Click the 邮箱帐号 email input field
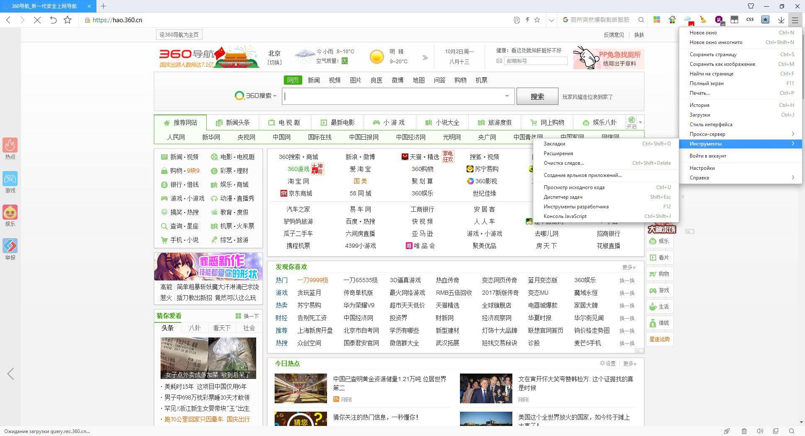Image resolution: width=805 pixels, height=436 pixels. (536, 61)
